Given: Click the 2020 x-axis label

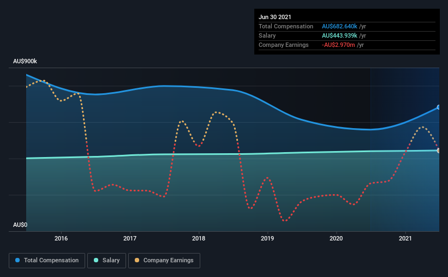Looking at the screenshot, I should coord(336,238).
